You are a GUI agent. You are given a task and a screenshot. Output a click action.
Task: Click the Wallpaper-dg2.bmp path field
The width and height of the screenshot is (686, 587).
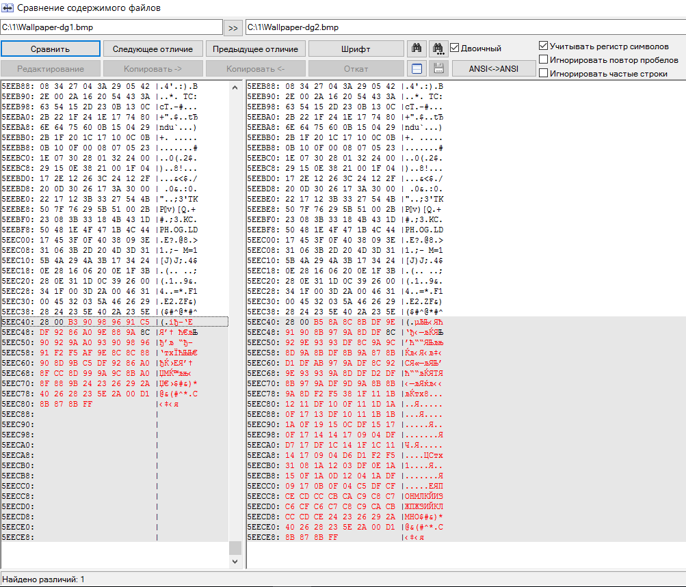pyautogui.click(x=464, y=27)
